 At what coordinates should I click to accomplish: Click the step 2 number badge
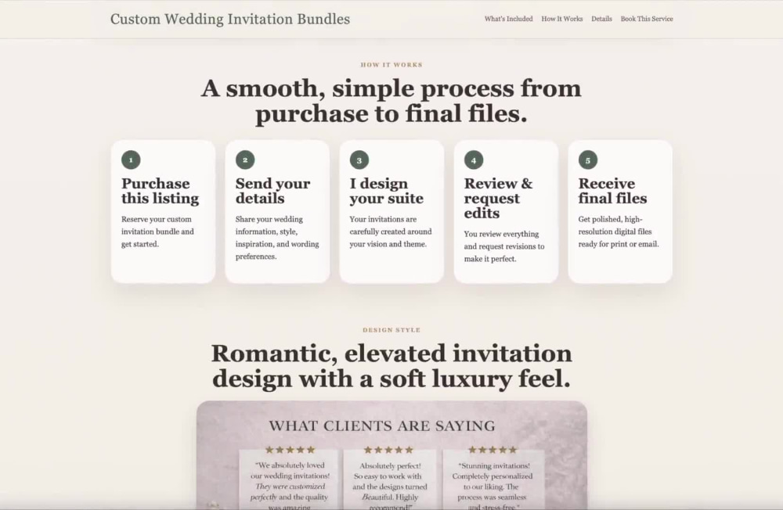click(x=245, y=160)
